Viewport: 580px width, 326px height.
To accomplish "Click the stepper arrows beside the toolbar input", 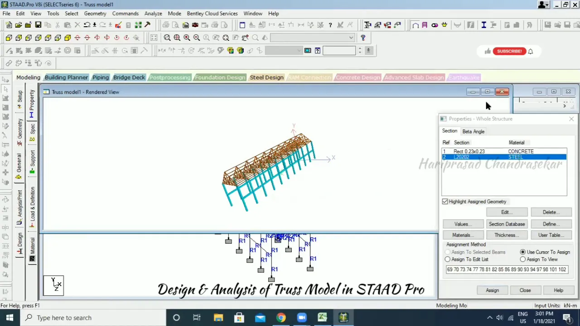I will point(360,50).
